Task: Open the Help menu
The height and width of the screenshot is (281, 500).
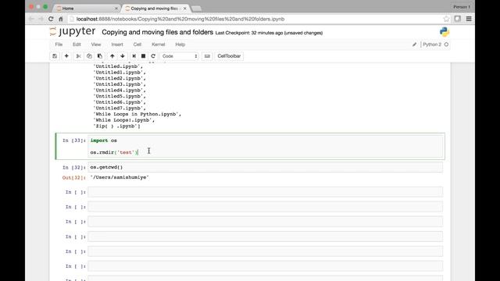Action: (180, 44)
